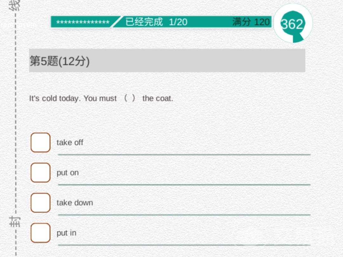343x257 pixels.
Task: Pick the 'put in' answer label
Action: (66, 233)
